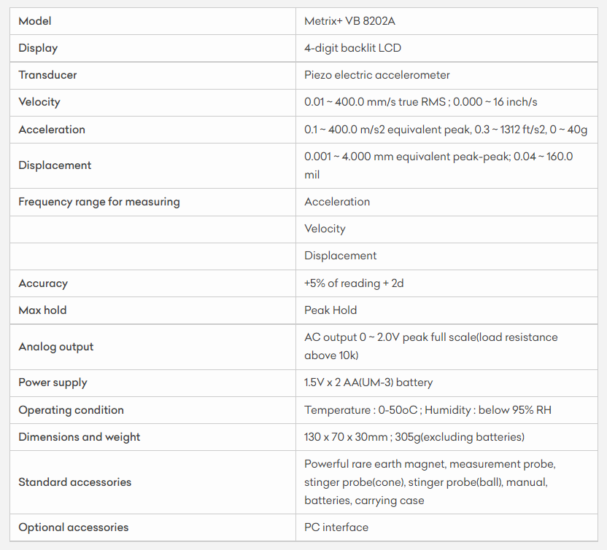607x550 pixels.
Task: Click the Standard accessories label
Action: click(75, 482)
